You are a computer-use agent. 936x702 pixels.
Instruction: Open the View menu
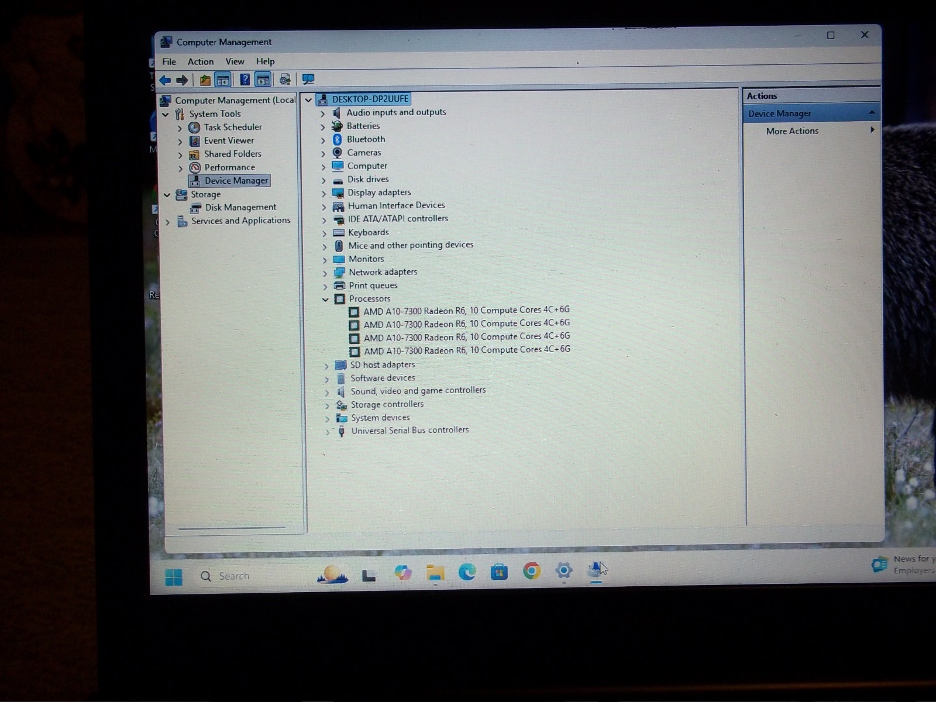(x=235, y=61)
